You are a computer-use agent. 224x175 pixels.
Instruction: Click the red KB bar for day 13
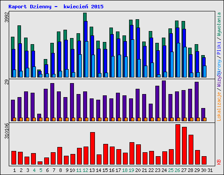point(92,148)
